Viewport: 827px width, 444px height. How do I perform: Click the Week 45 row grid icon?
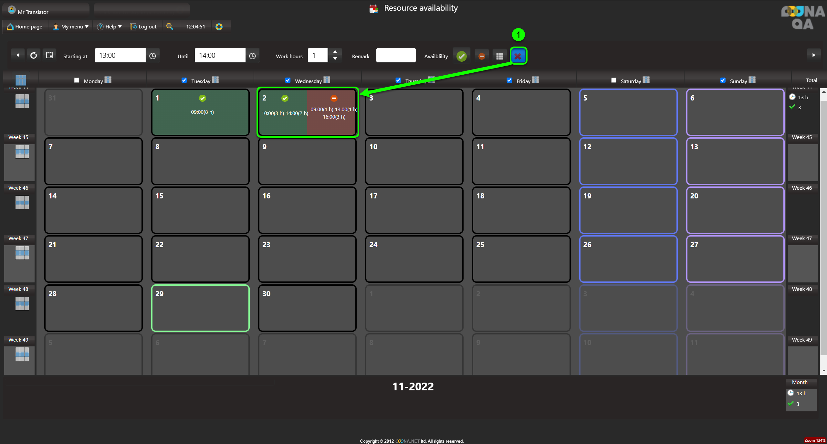pos(22,152)
